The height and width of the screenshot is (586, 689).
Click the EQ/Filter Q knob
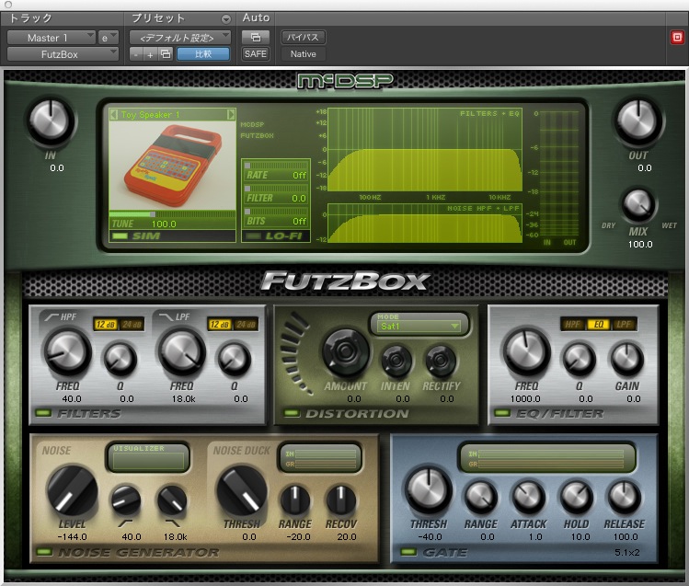point(580,359)
